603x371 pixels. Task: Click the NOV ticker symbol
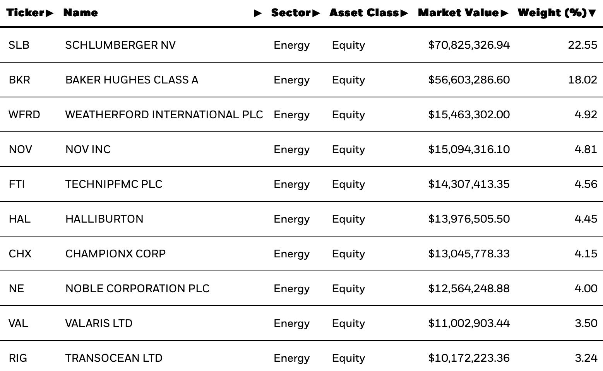pyautogui.click(x=21, y=150)
